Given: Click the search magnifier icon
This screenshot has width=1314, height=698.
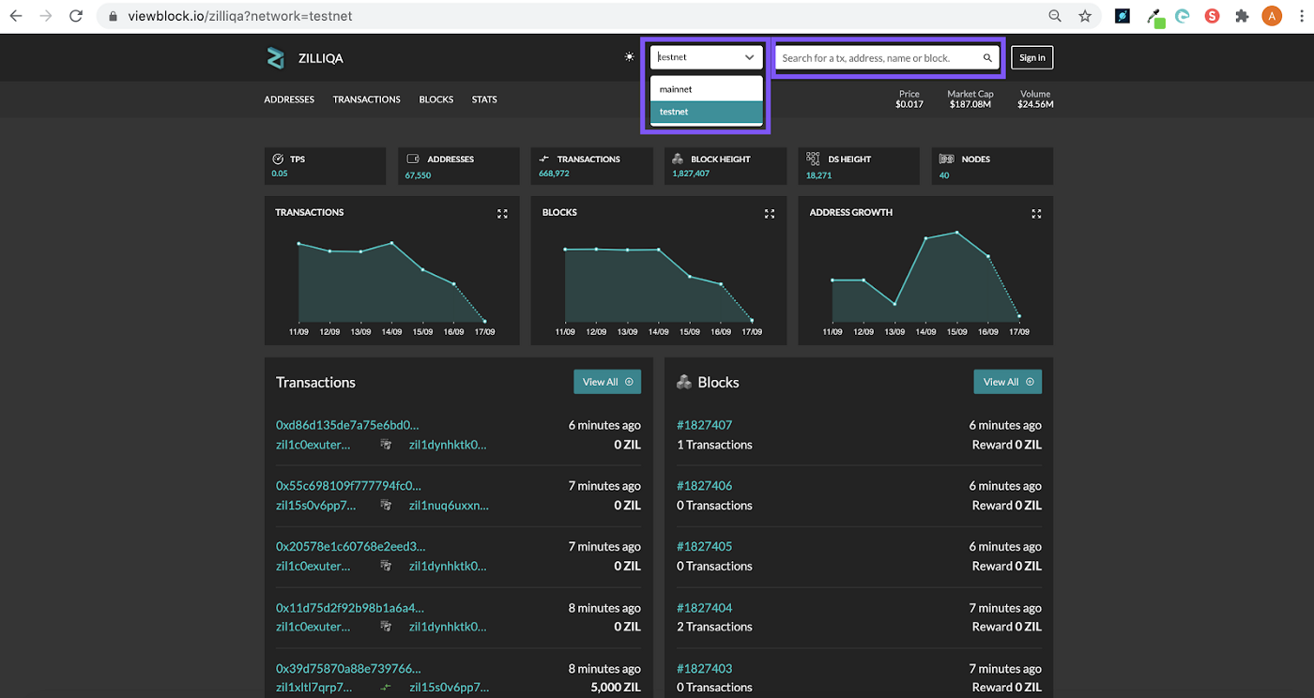Looking at the screenshot, I should click(x=987, y=58).
